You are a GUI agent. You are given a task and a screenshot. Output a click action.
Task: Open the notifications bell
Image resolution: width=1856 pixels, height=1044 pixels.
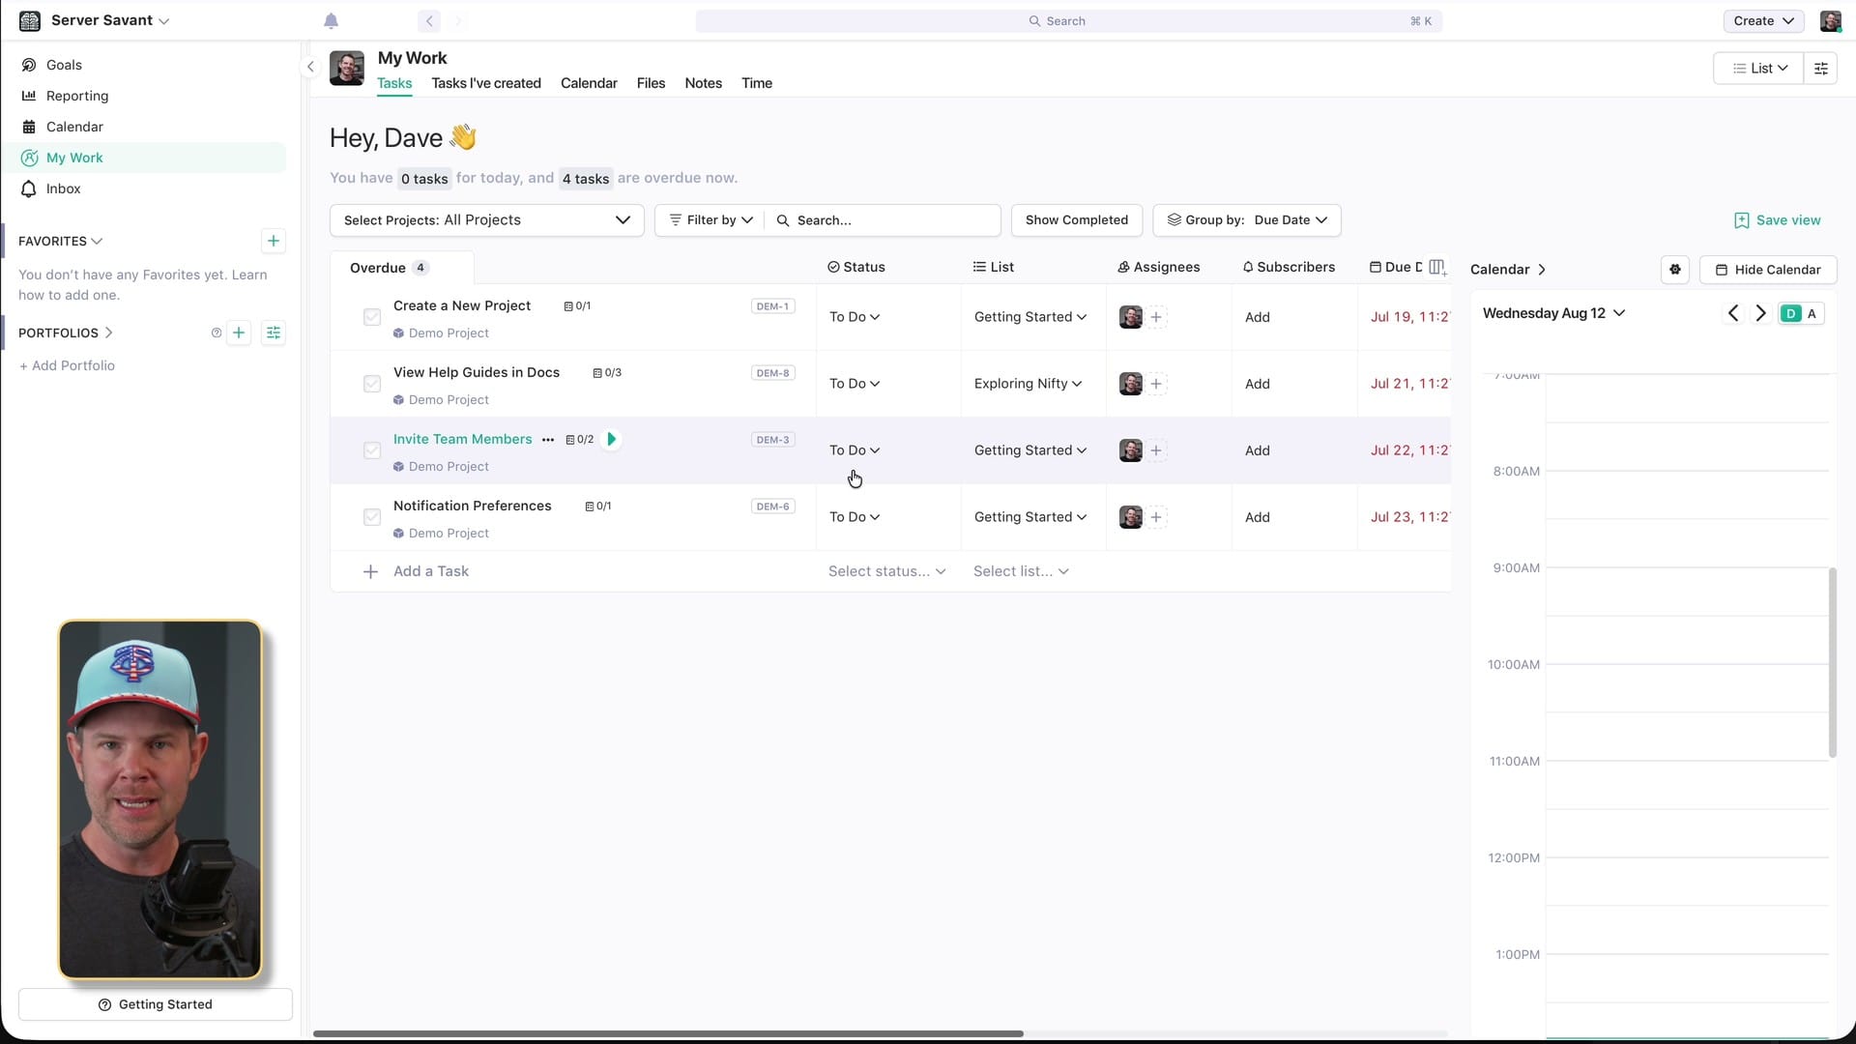point(331,20)
